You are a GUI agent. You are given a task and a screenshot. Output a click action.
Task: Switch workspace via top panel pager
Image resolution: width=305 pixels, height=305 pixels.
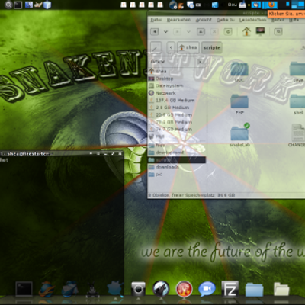pos(298,5)
